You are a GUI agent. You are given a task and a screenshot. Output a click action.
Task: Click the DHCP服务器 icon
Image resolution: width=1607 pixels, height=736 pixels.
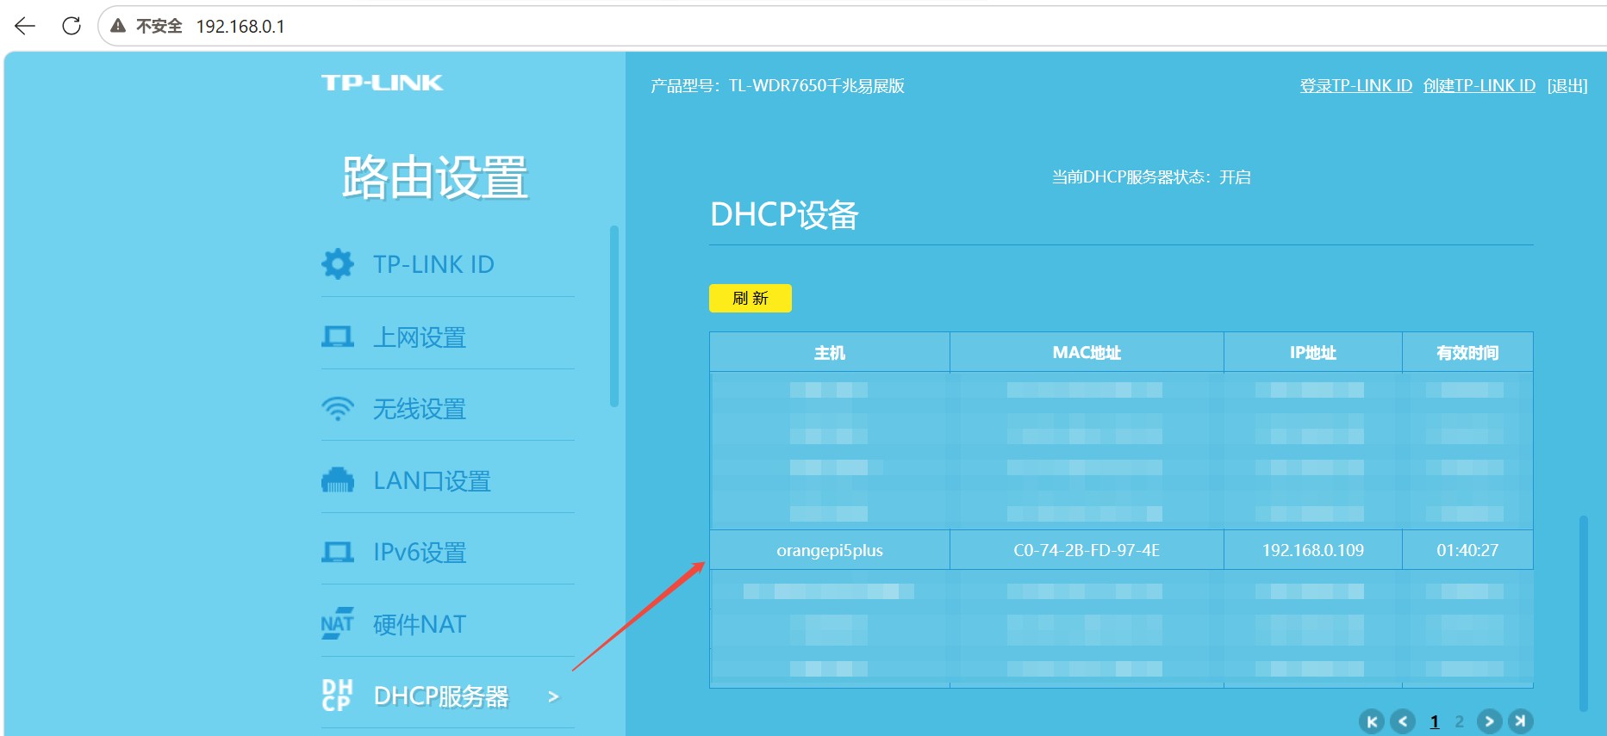coord(337,696)
